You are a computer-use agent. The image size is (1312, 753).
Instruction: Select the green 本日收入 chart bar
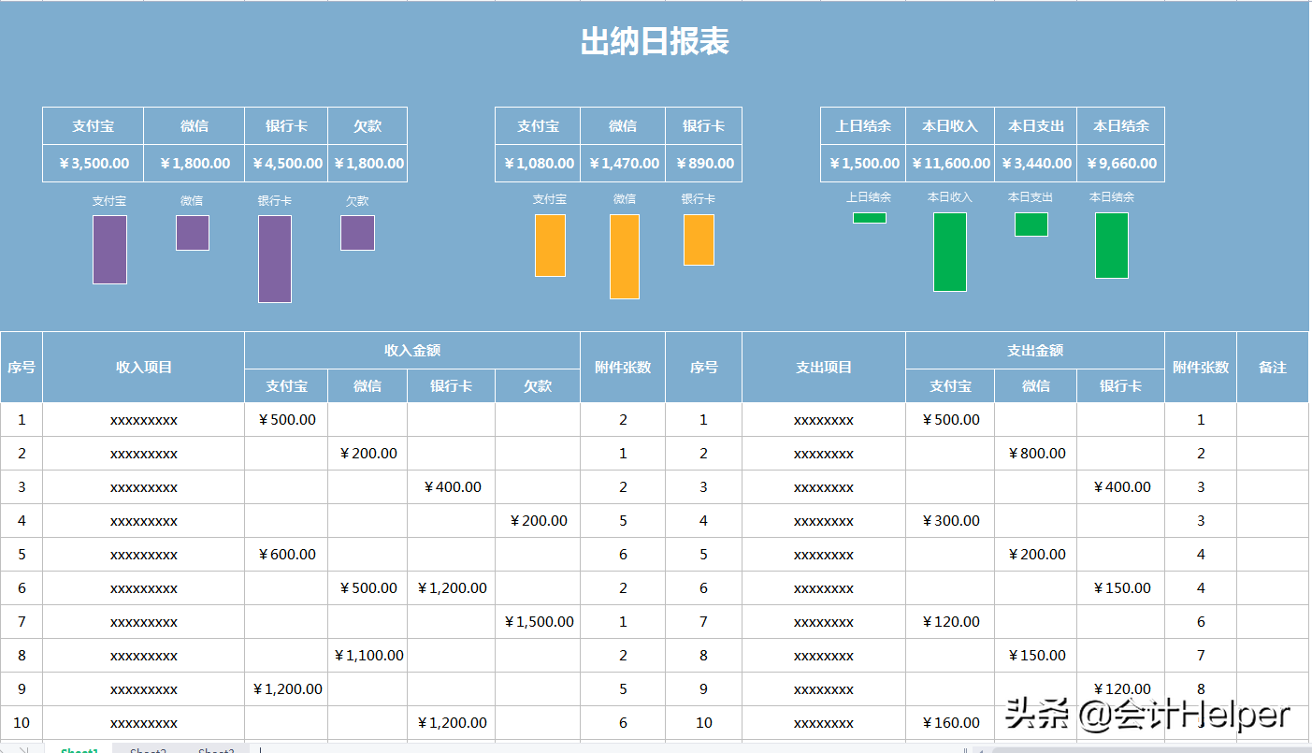[950, 251]
